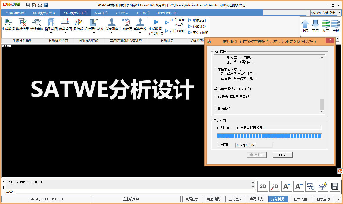Viewport: 343px width, 204px height.
Task: Click the save icon at bottom right
Action: tap(335, 186)
